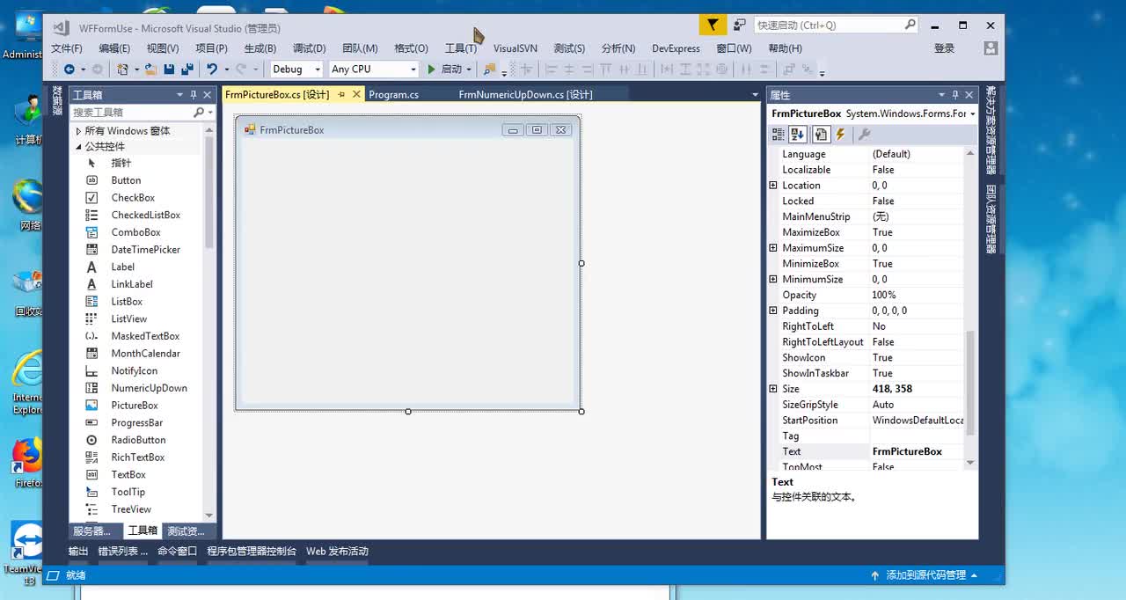This screenshot has width=1126, height=600.
Task: Expand the MaximumSize property
Action: coord(773,248)
